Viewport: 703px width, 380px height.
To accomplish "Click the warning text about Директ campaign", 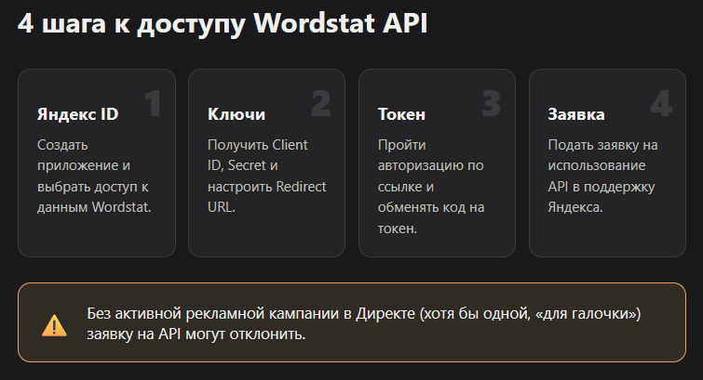I will tap(364, 323).
